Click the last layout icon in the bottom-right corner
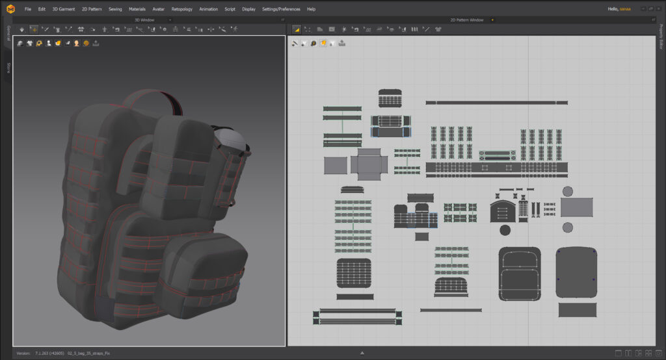Screen dimensions: 666x360 659,354
